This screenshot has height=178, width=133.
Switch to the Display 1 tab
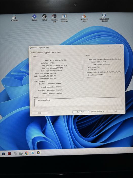pyautogui.click(x=40, y=52)
